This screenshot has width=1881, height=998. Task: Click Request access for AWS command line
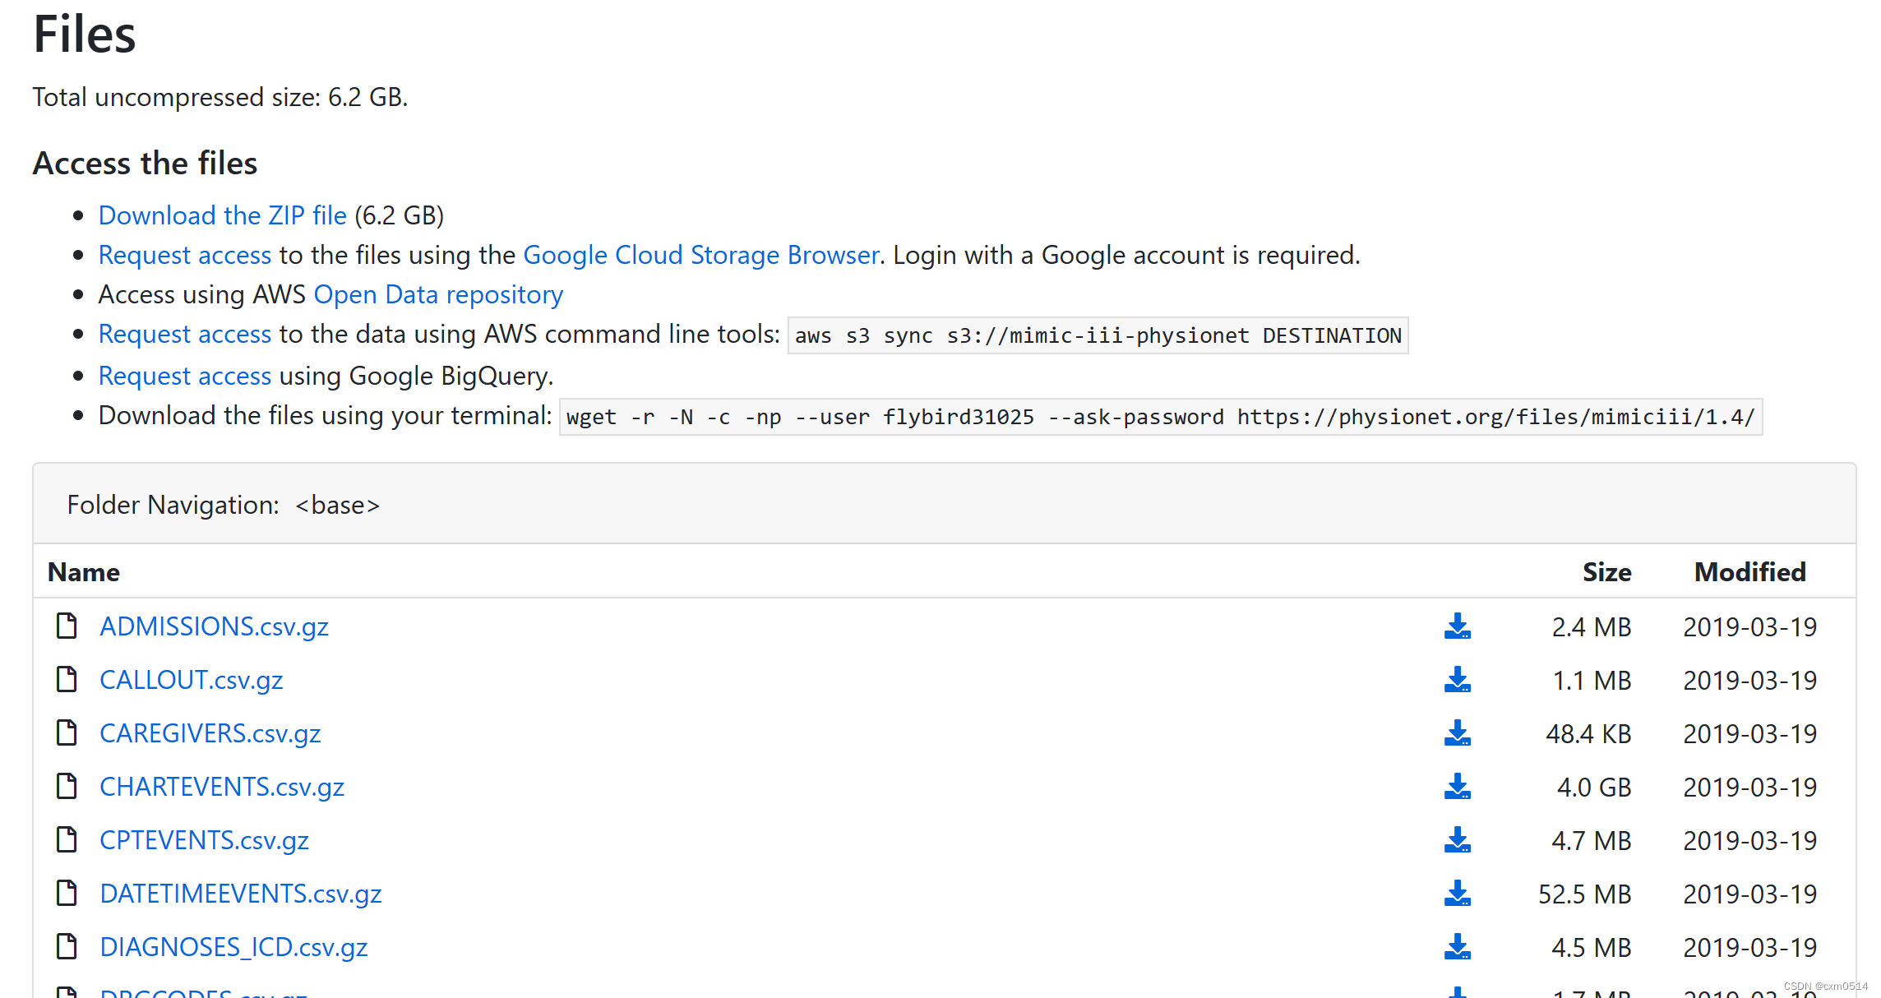pos(184,334)
